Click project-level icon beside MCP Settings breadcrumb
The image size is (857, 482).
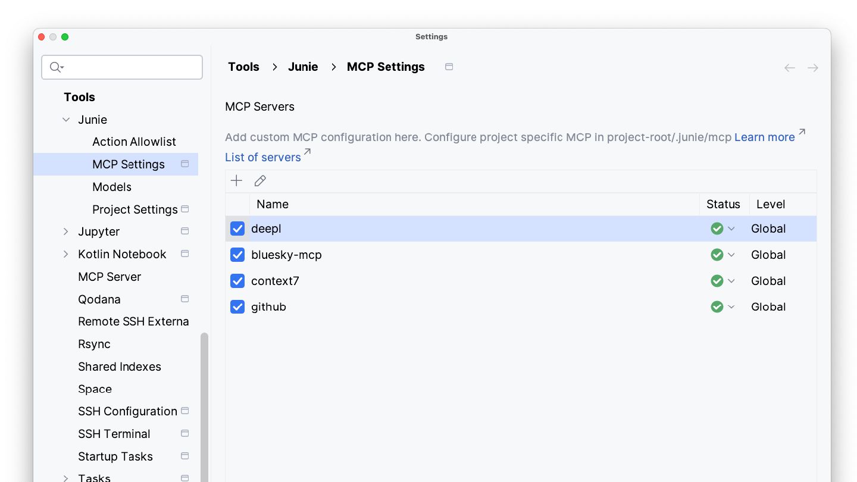click(x=449, y=67)
